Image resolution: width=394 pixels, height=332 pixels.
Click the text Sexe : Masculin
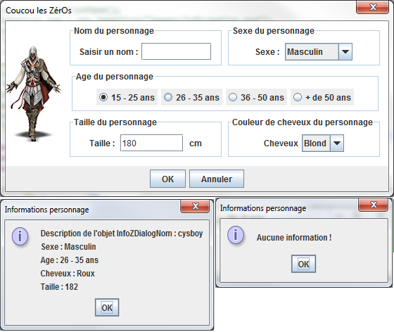tap(68, 247)
